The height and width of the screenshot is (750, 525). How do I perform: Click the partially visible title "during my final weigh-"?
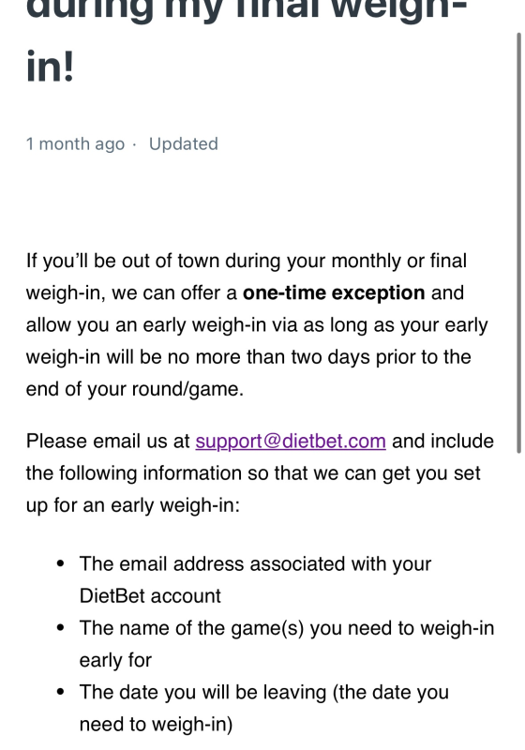click(x=246, y=10)
